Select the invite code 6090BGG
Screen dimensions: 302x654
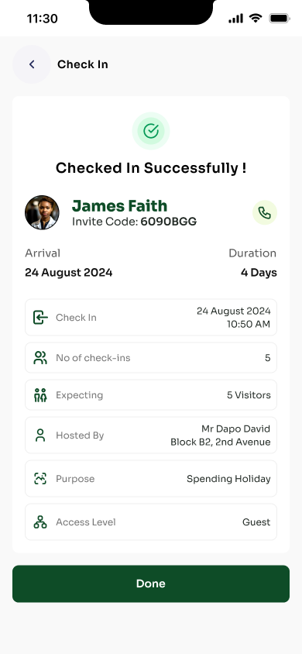(168, 222)
